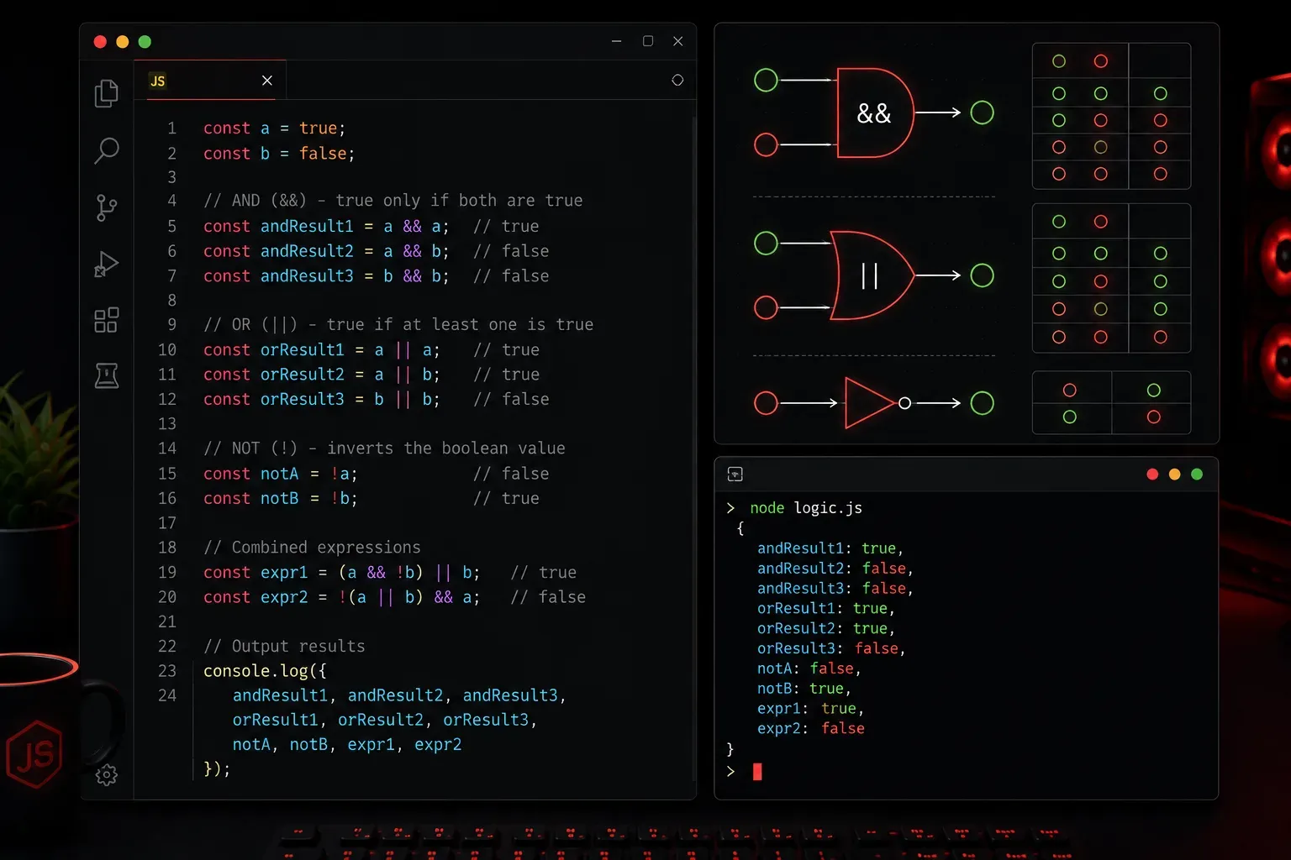1291x860 pixels.
Task: Click 'andResult1: true,' in terminal output
Action: tap(830, 548)
